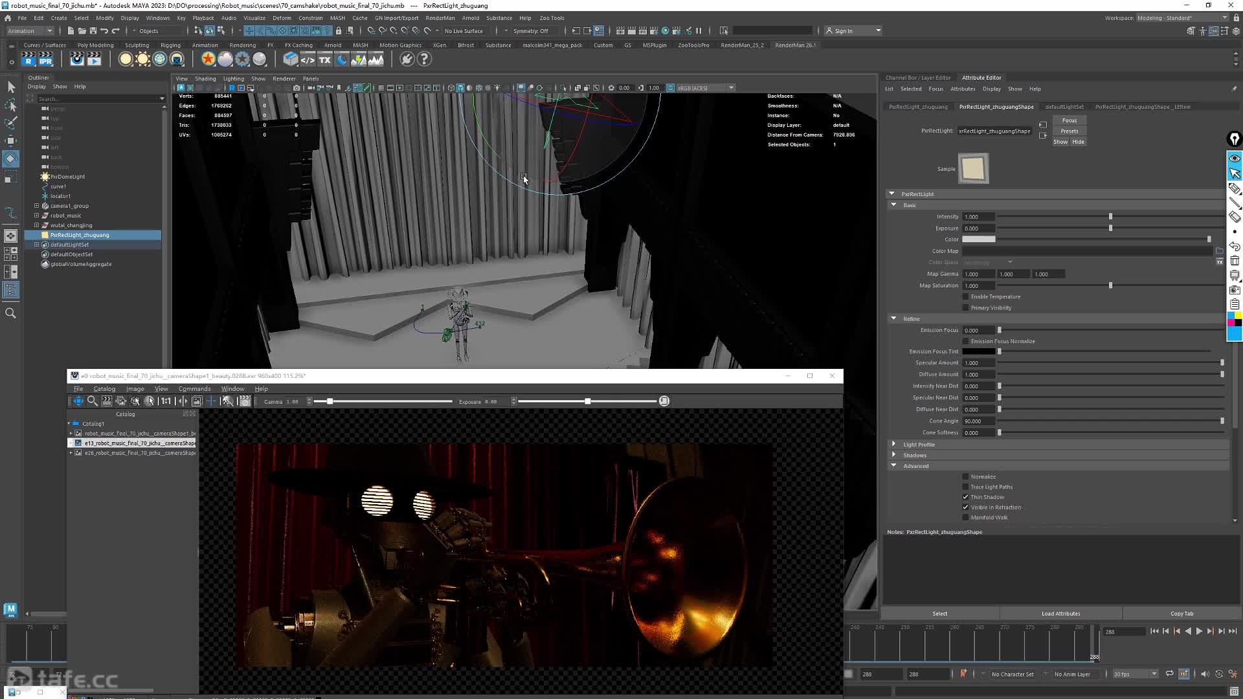Screen dimensions: 1243x699
Task: Click the light Color swatch
Action: click(979, 239)
